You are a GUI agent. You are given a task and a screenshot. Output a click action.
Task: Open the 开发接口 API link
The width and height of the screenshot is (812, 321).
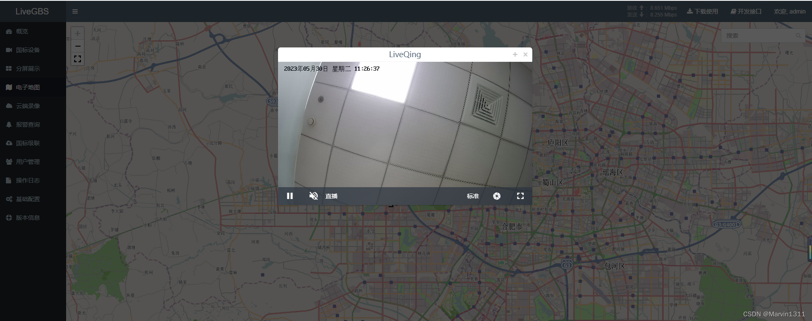pos(746,11)
